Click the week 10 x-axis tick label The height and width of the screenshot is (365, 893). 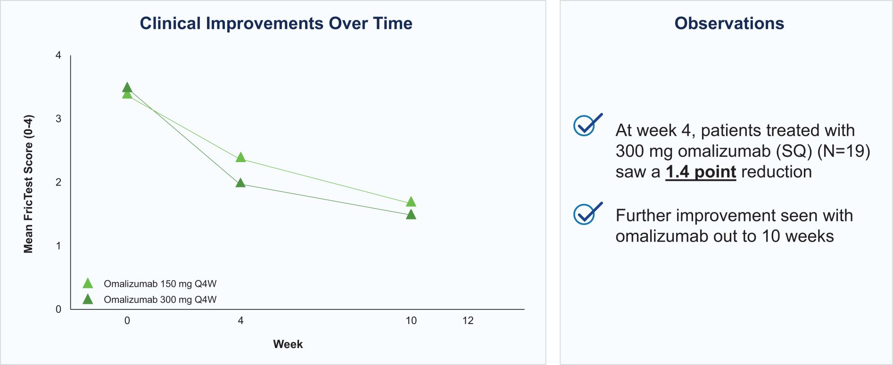[x=411, y=321]
